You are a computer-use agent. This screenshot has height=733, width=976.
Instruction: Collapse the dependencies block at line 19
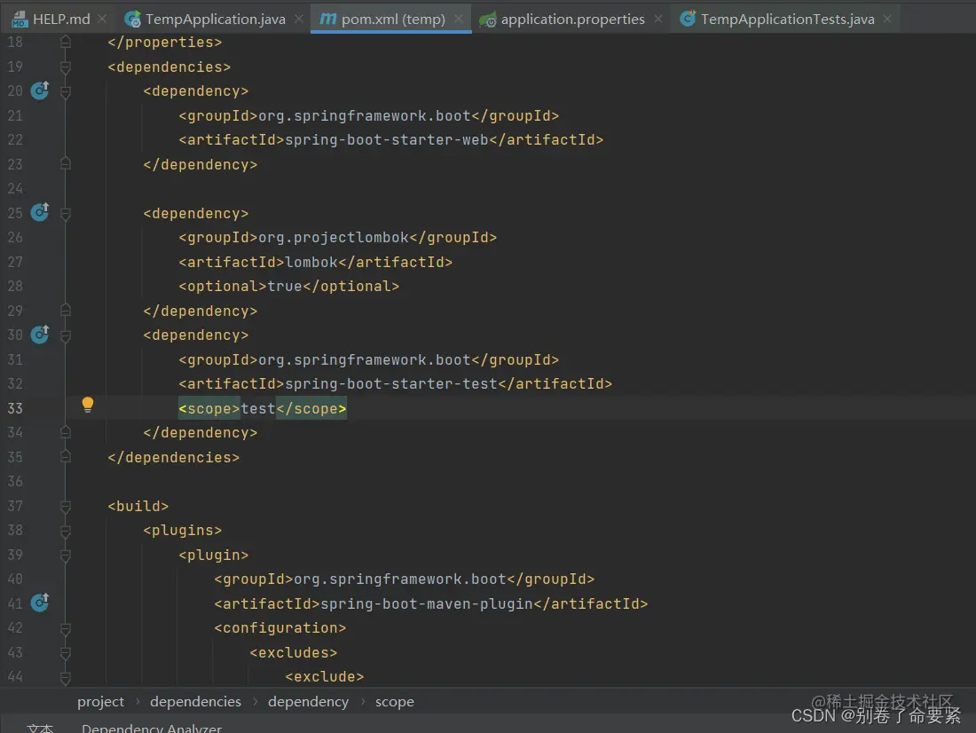[66, 67]
